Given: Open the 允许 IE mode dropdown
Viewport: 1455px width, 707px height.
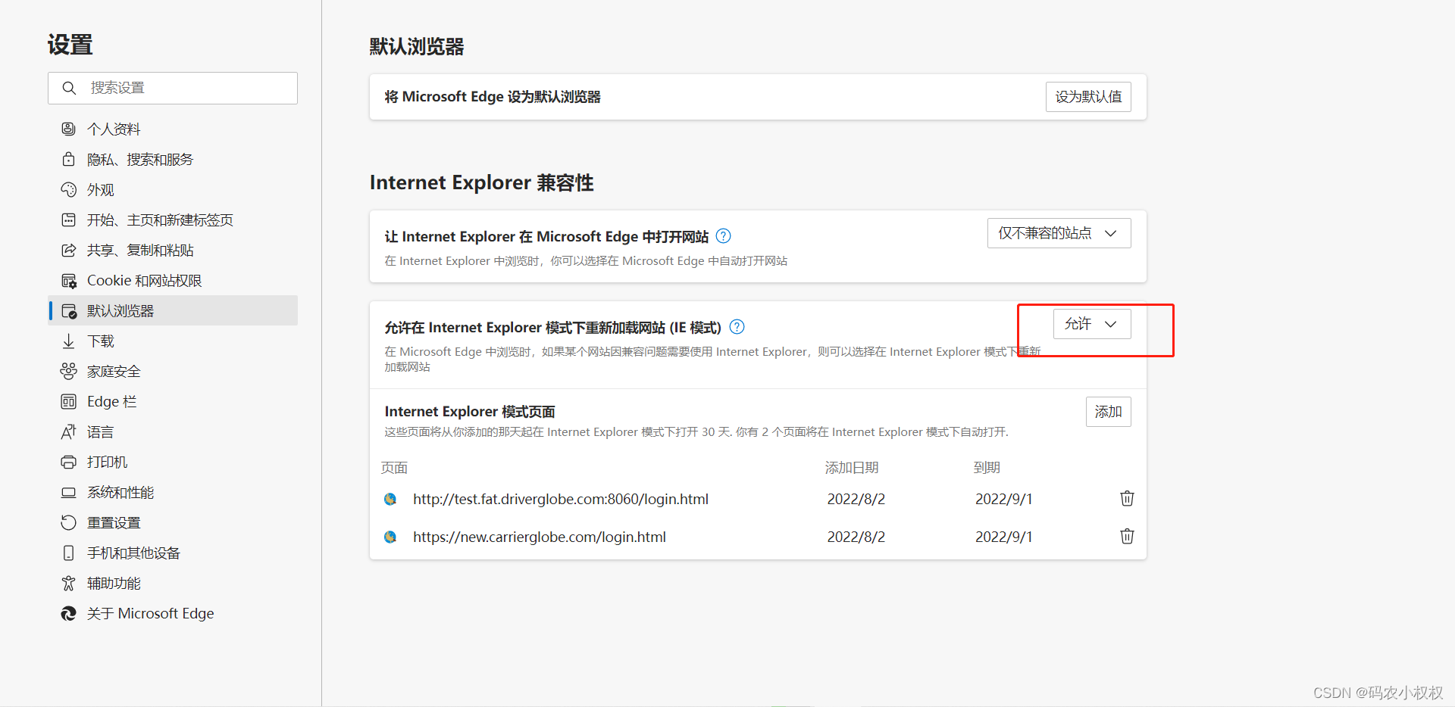Looking at the screenshot, I should click(1091, 324).
